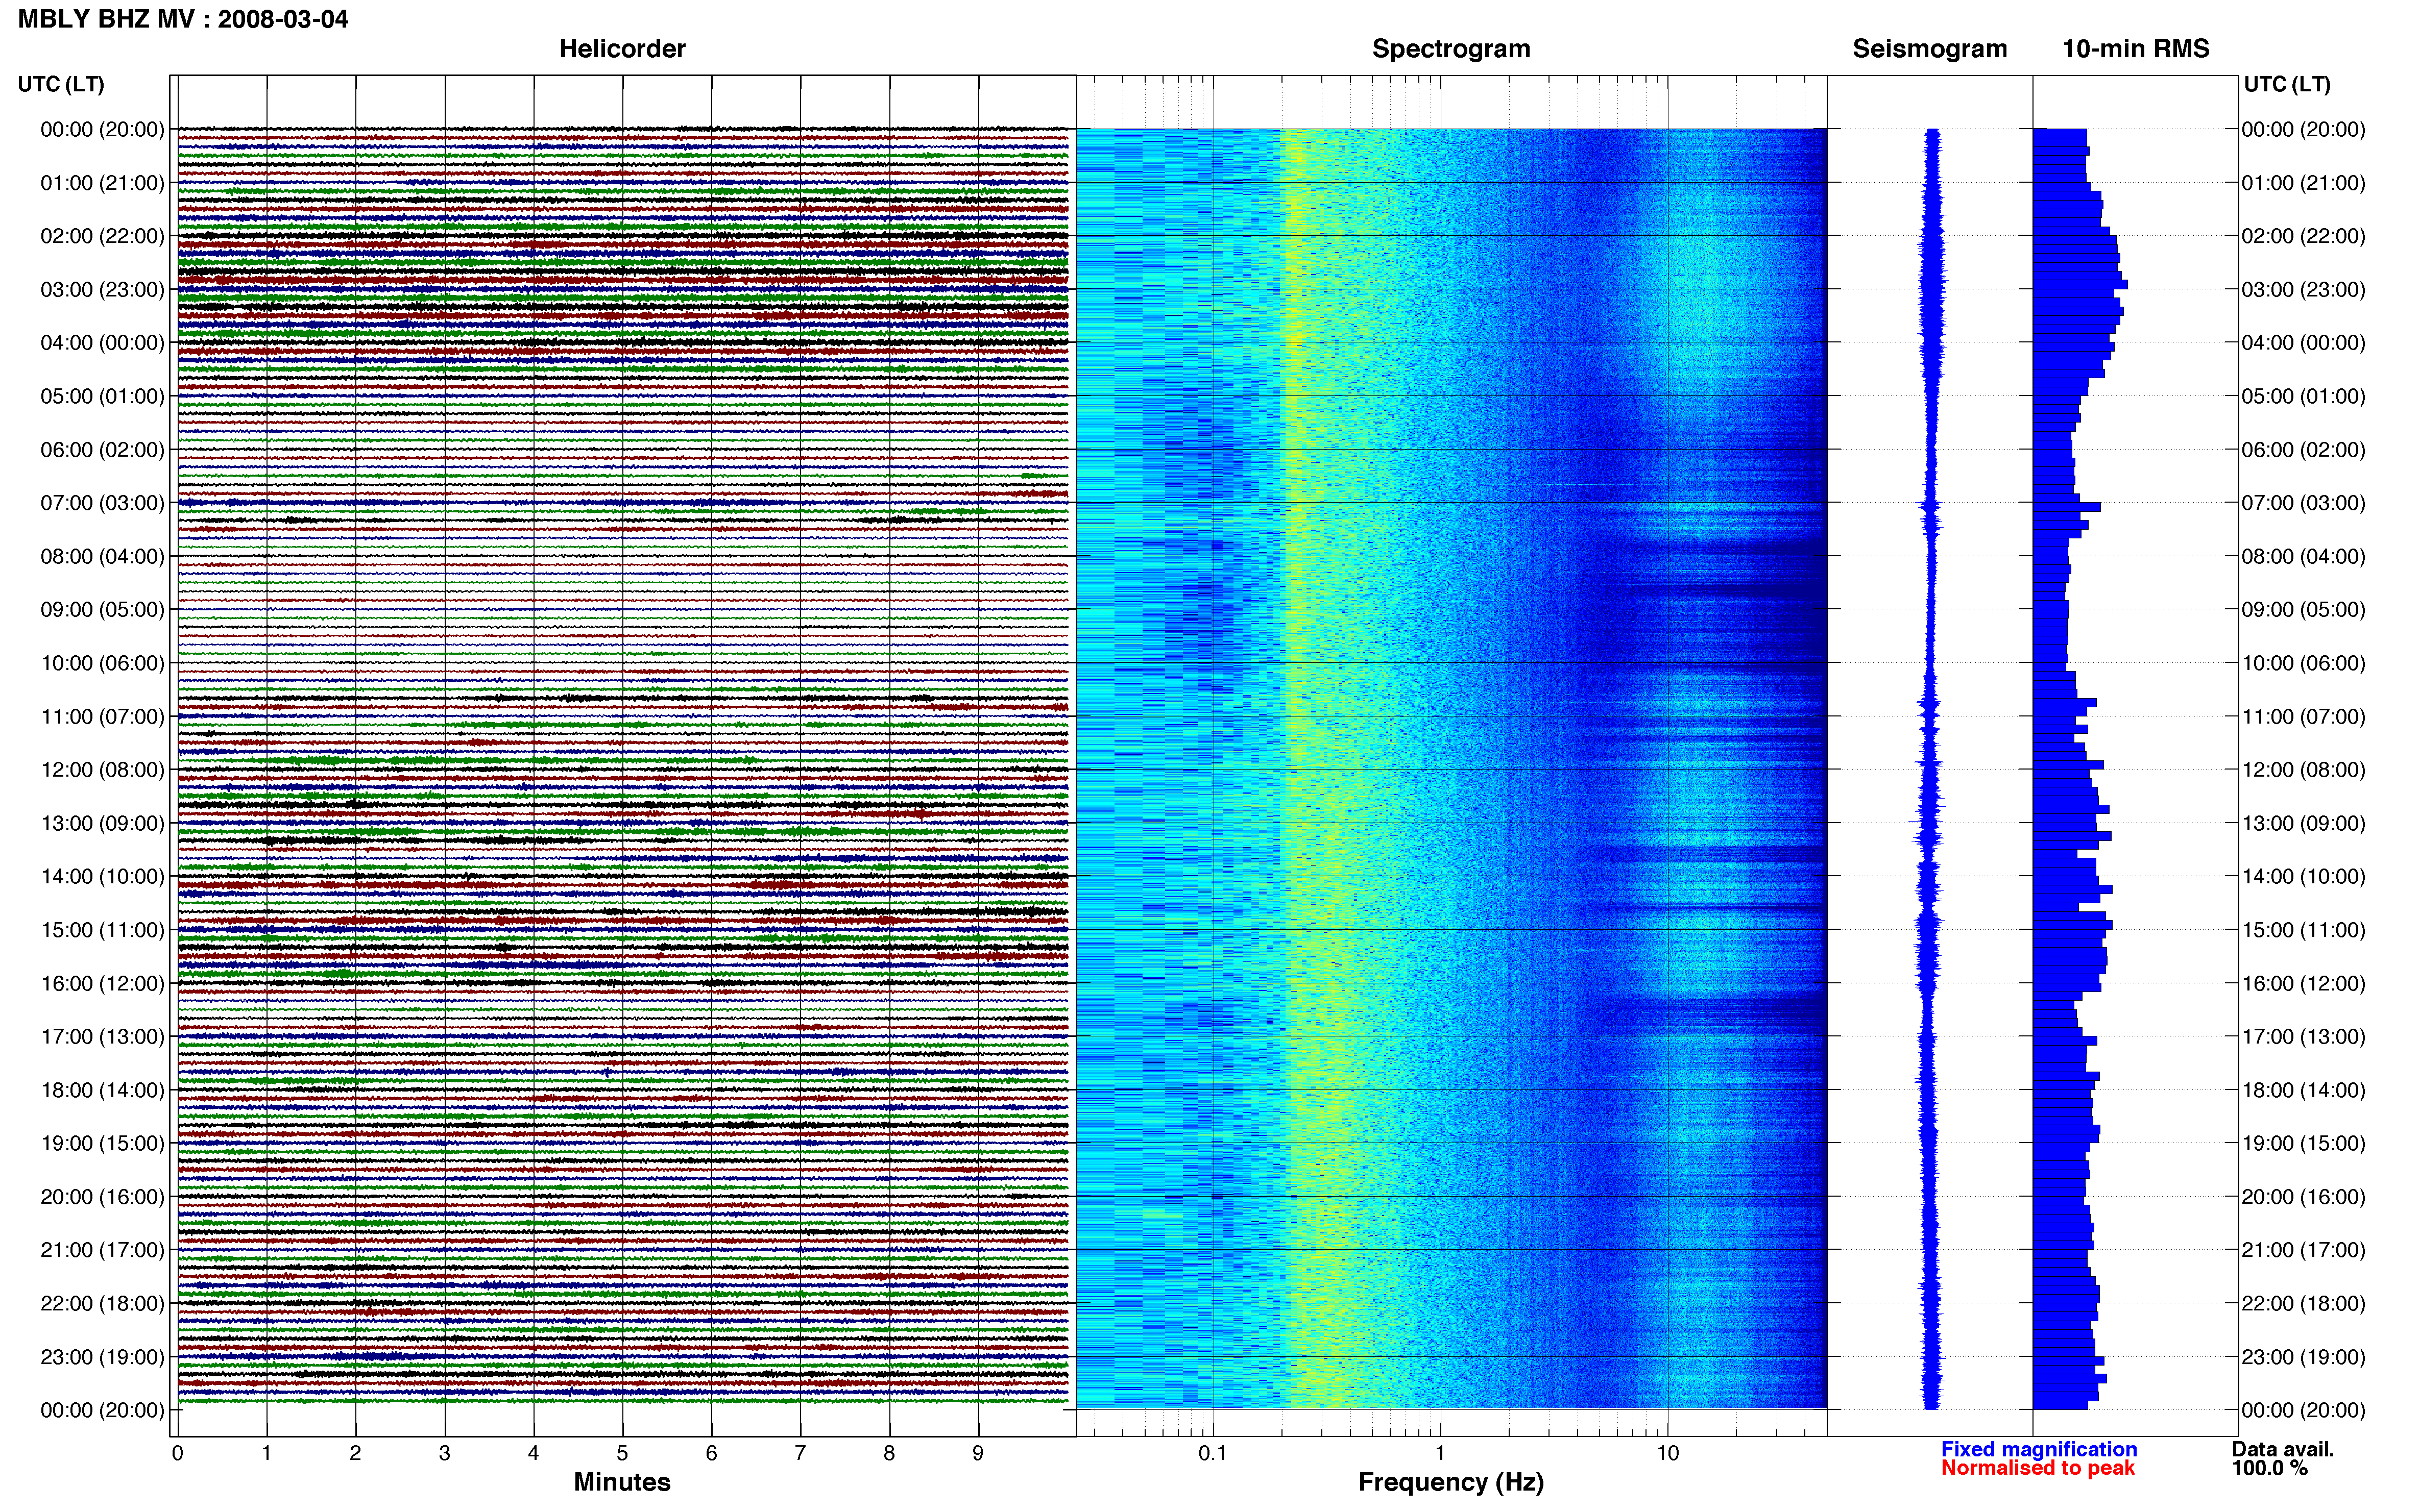Click the red Normalised to peak legend text
Screen dimensions: 2420x1512
(x=2038, y=1469)
